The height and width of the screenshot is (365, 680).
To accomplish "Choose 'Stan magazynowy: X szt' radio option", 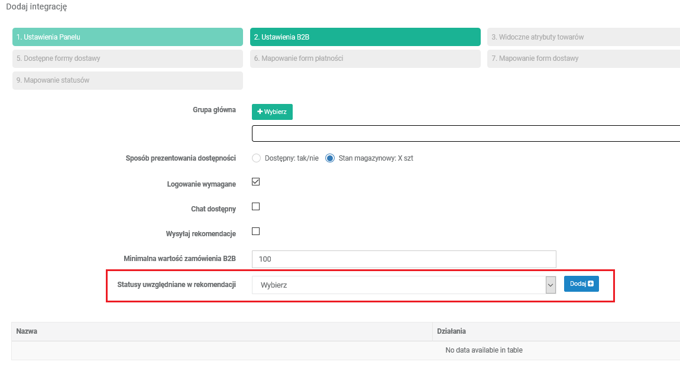I will [330, 158].
